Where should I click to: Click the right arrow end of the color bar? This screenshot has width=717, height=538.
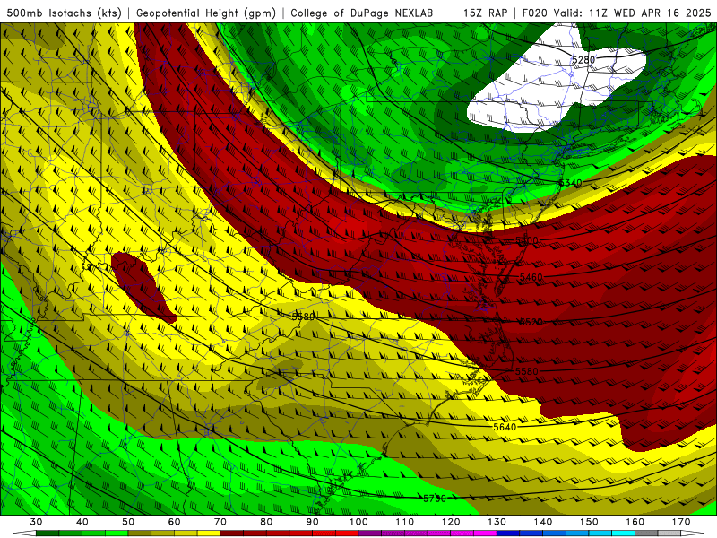pos(693,534)
